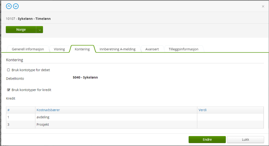Open Innberetning A-melding tab
This screenshot has width=269, height=146.
(x=117, y=49)
